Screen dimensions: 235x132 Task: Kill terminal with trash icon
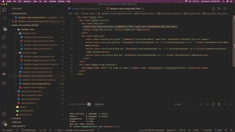pos(219,104)
